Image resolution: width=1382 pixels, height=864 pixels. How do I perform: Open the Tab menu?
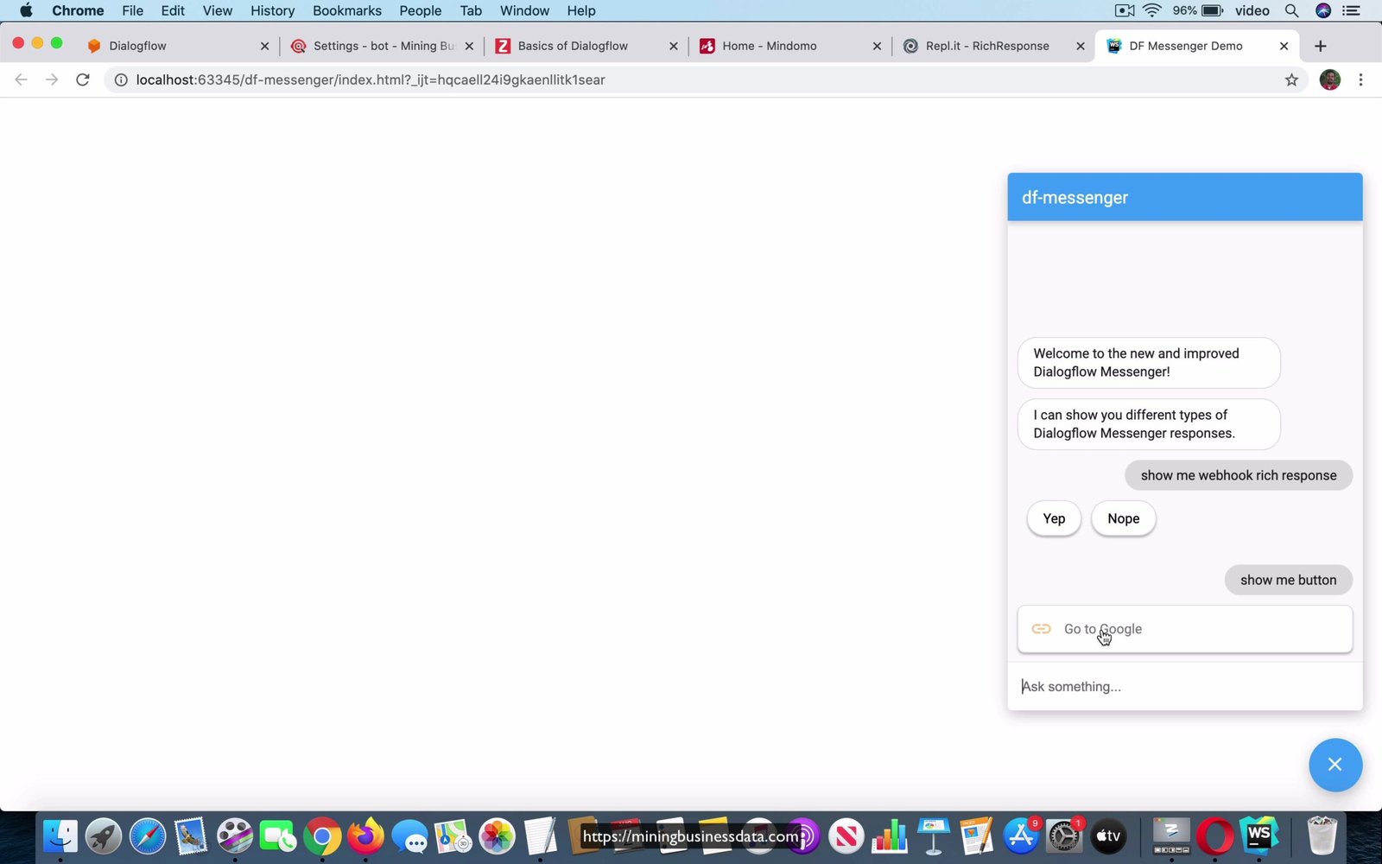471,10
